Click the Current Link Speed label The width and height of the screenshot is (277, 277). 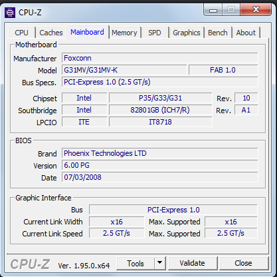tap(52, 234)
